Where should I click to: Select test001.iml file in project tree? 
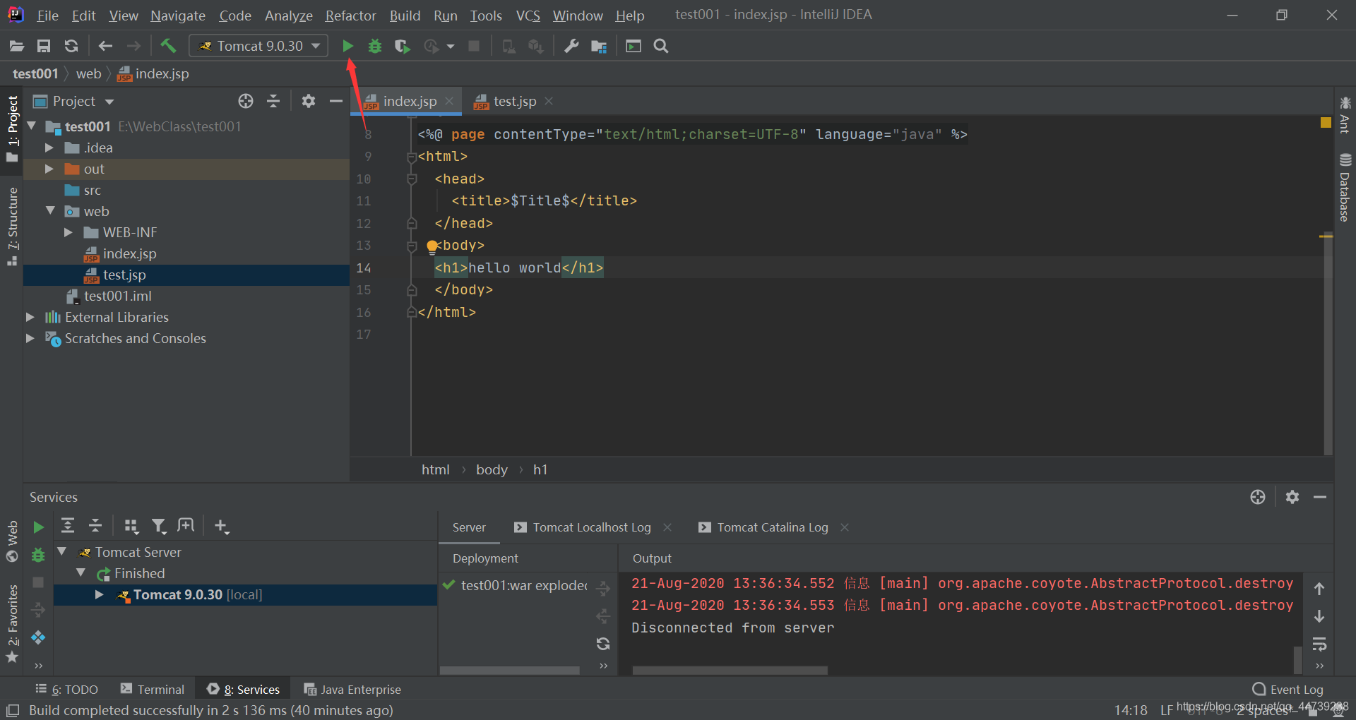(117, 296)
